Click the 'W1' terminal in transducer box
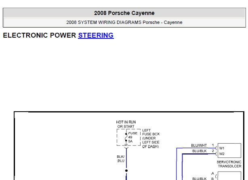This screenshot has height=180, width=248. (222, 148)
